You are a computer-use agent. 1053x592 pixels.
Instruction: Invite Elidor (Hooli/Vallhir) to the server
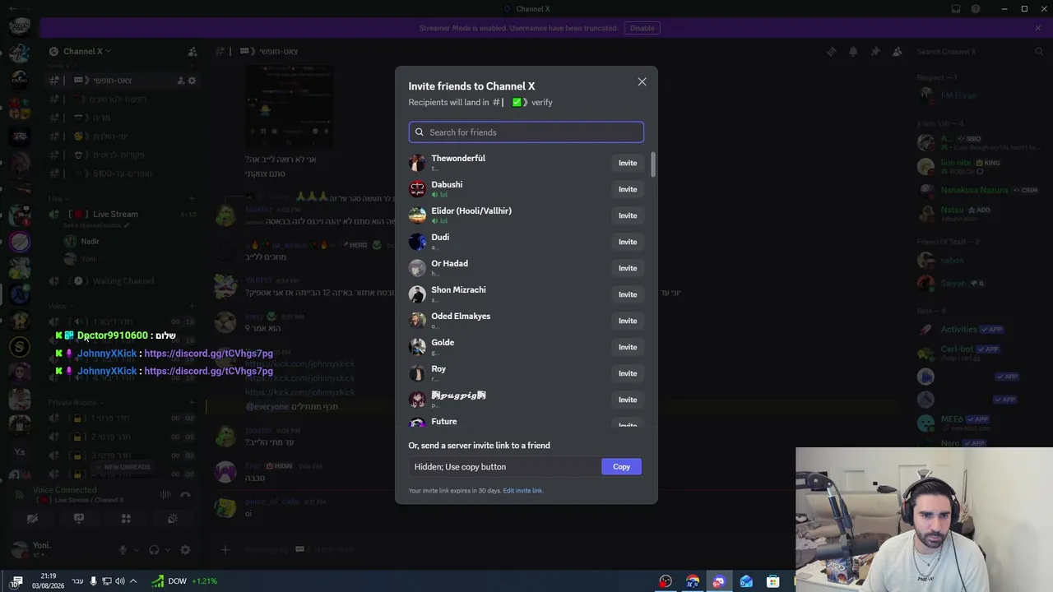click(628, 215)
